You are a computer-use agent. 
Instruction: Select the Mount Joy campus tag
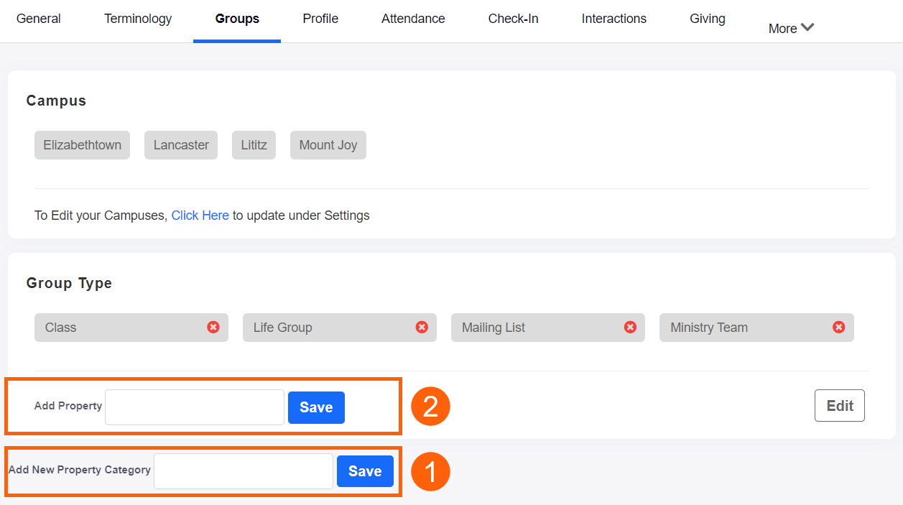tap(328, 145)
